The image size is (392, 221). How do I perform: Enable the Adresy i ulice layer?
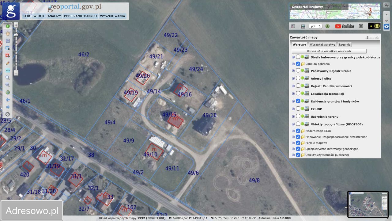click(298, 78)
